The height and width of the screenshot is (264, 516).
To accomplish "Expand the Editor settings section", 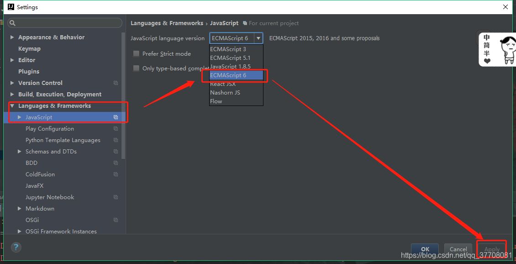I will coord(12,60).
